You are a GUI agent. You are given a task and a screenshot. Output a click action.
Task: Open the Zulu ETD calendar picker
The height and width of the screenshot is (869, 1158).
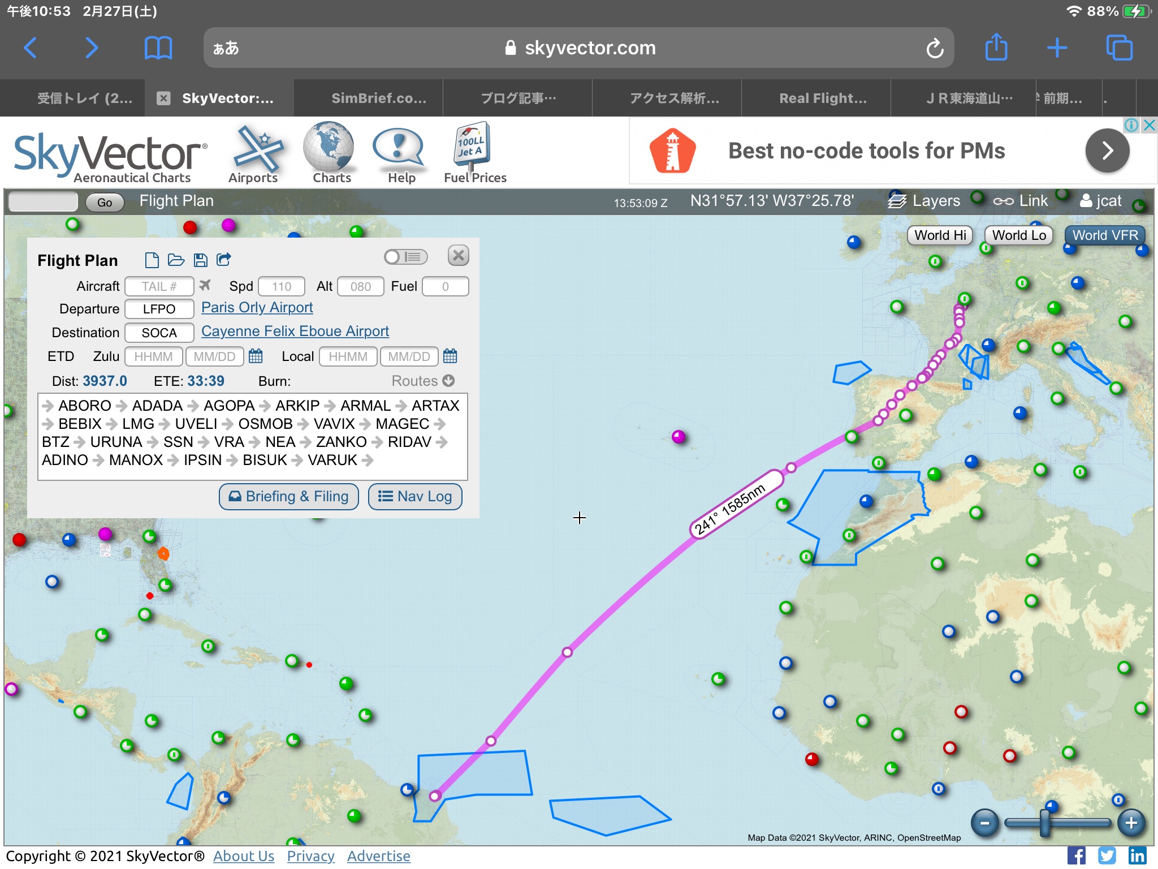pos(256,356)
